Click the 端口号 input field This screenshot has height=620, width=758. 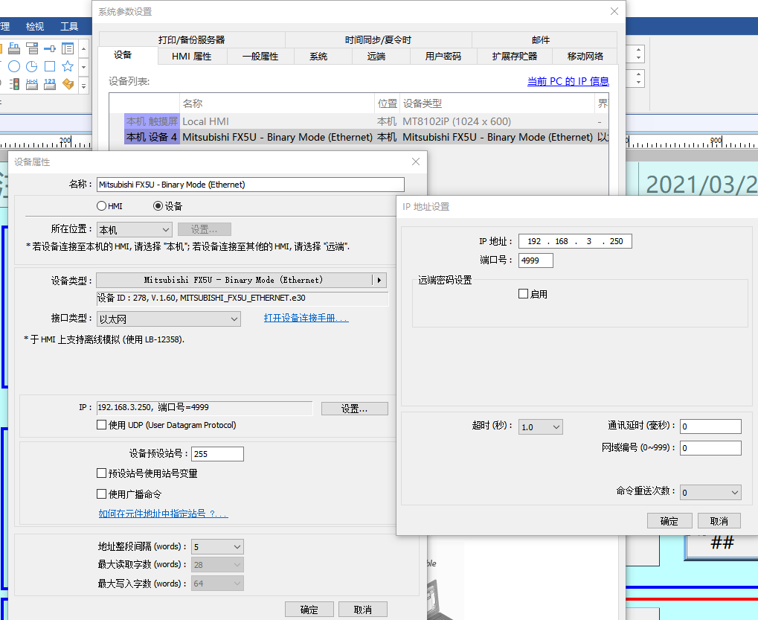[x=536, y=260]
